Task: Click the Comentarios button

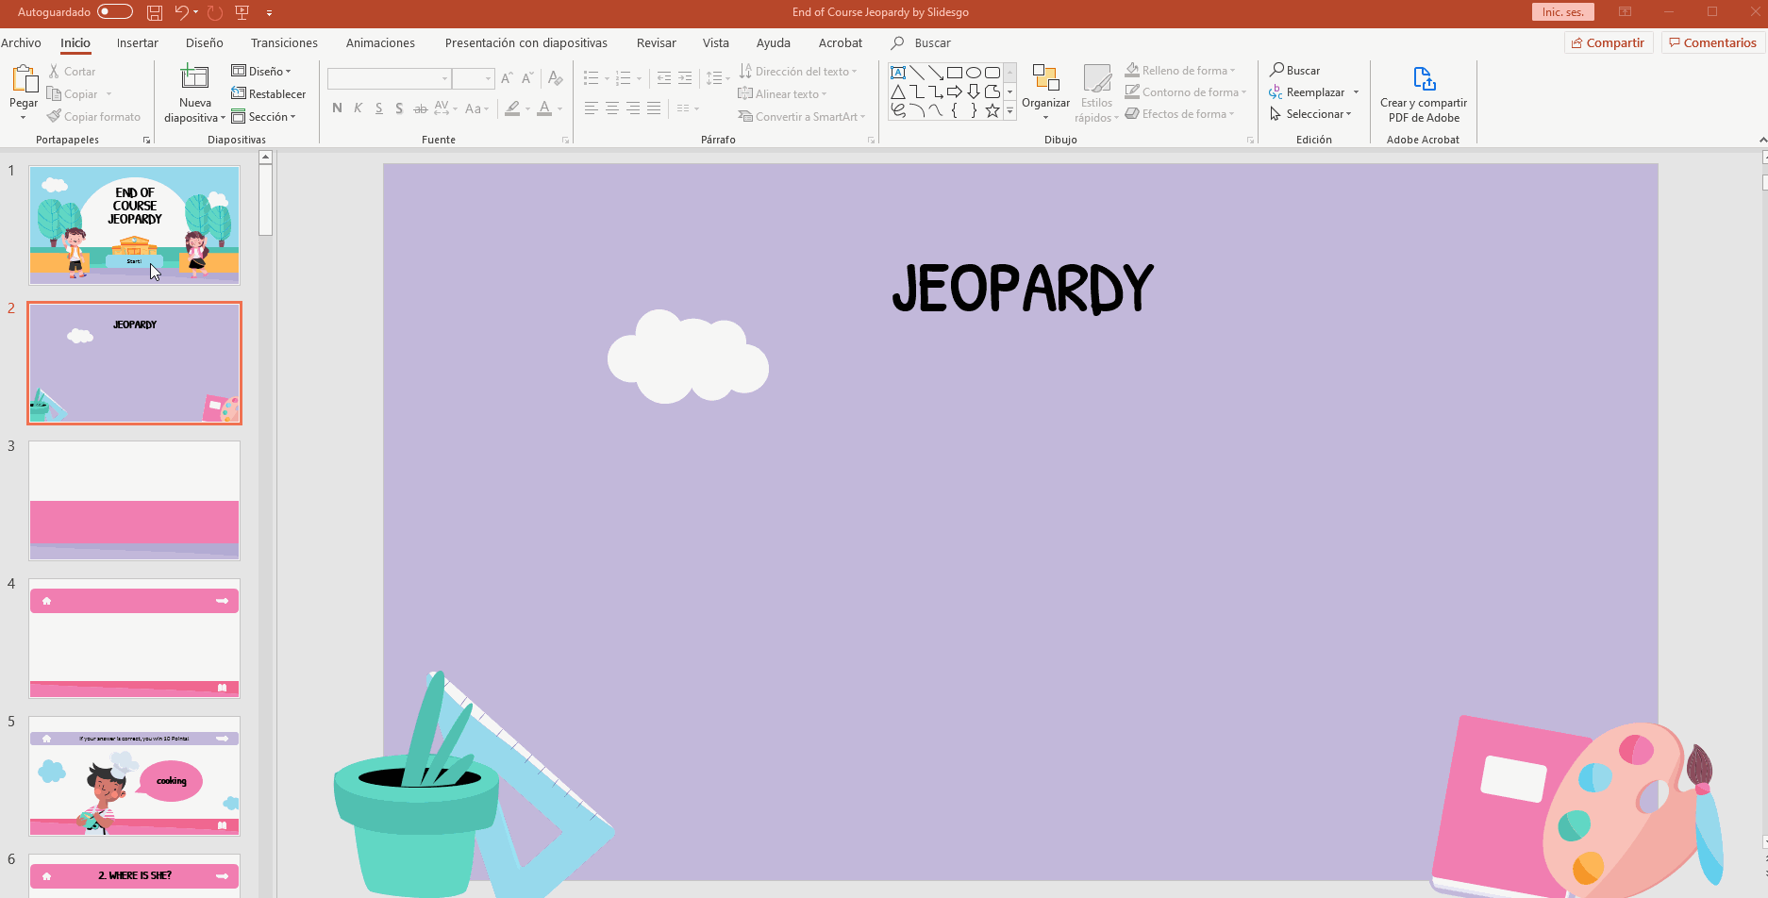Action: coord(1712,42)
